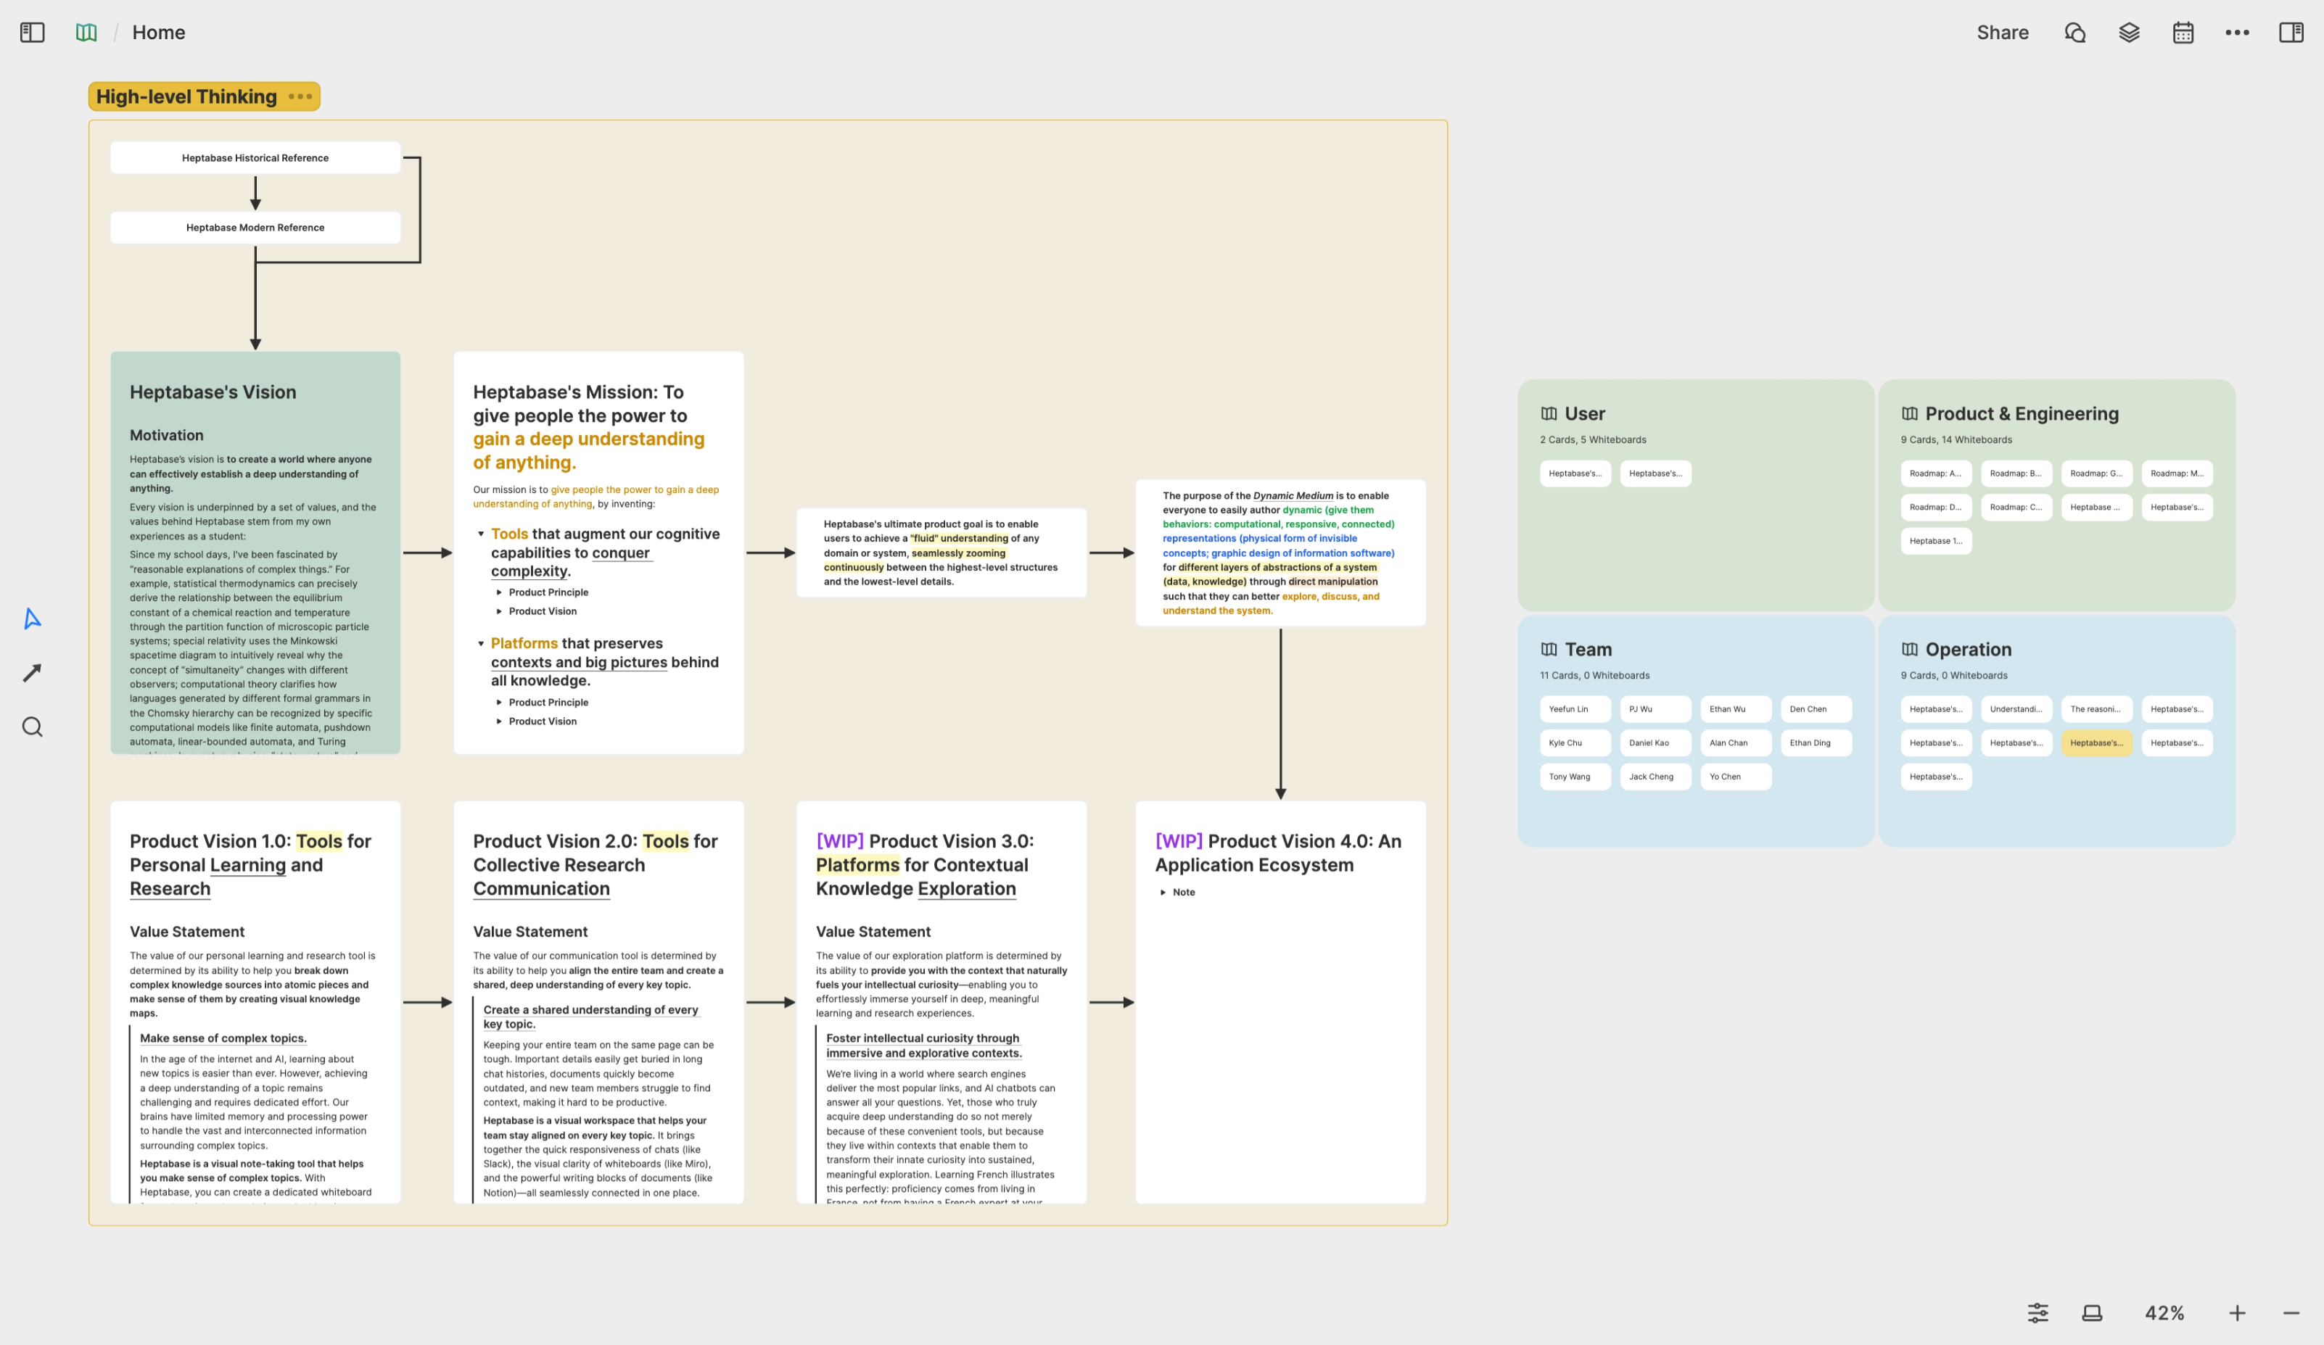This screenshot has height=1345, width=2324.
Task: Open the chat/comments icon in top bar
Action: point(2075,32)
